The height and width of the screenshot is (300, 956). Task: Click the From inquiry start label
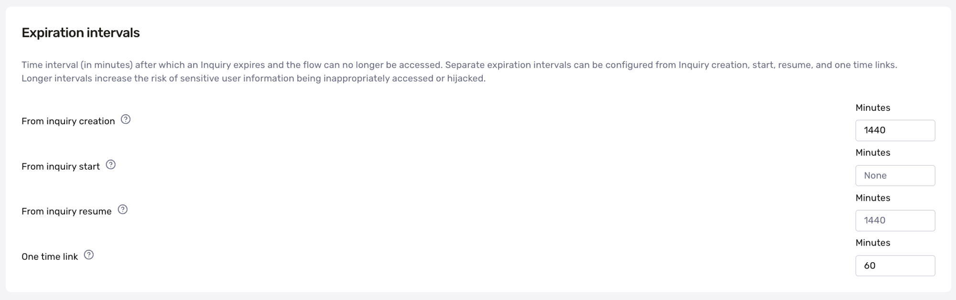pyautogui.click(x=61, y=166)
